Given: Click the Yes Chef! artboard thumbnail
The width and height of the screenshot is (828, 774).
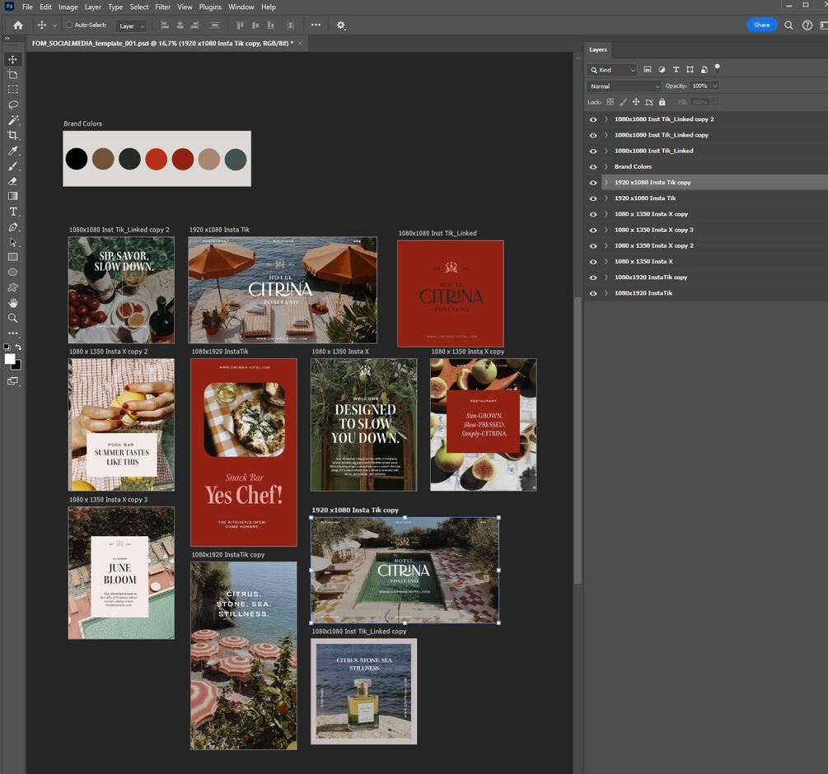Looking at the screenshot, I should (243, 452).
